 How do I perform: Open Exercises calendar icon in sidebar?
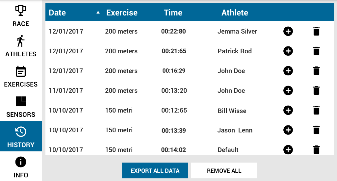click(21, 71)
